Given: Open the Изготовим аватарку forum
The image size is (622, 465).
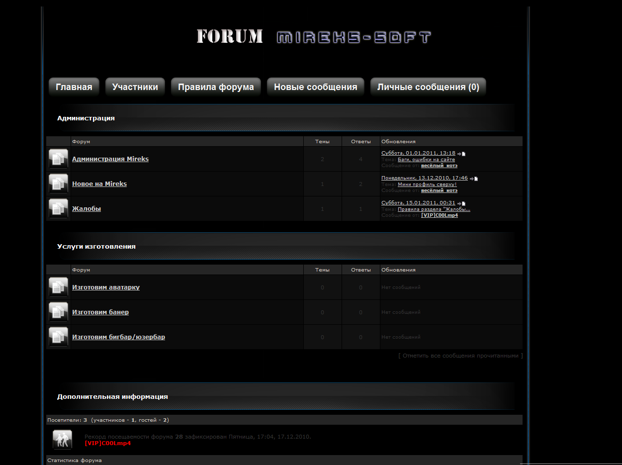Looking at the screenshot, I should (x=106, y=287).
